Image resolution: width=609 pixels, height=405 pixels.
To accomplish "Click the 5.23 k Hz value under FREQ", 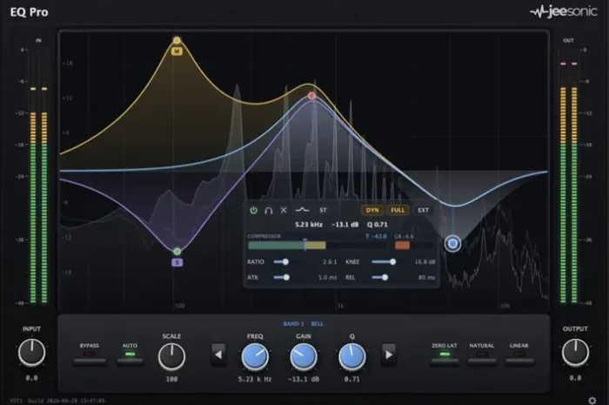I will click(x=255, y=379).
